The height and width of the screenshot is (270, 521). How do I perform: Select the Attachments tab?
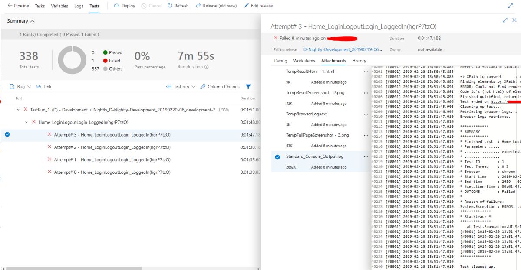[333, 61]
